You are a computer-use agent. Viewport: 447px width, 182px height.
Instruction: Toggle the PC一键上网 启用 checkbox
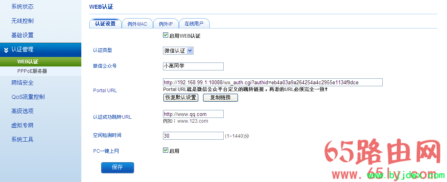(166, 150)
